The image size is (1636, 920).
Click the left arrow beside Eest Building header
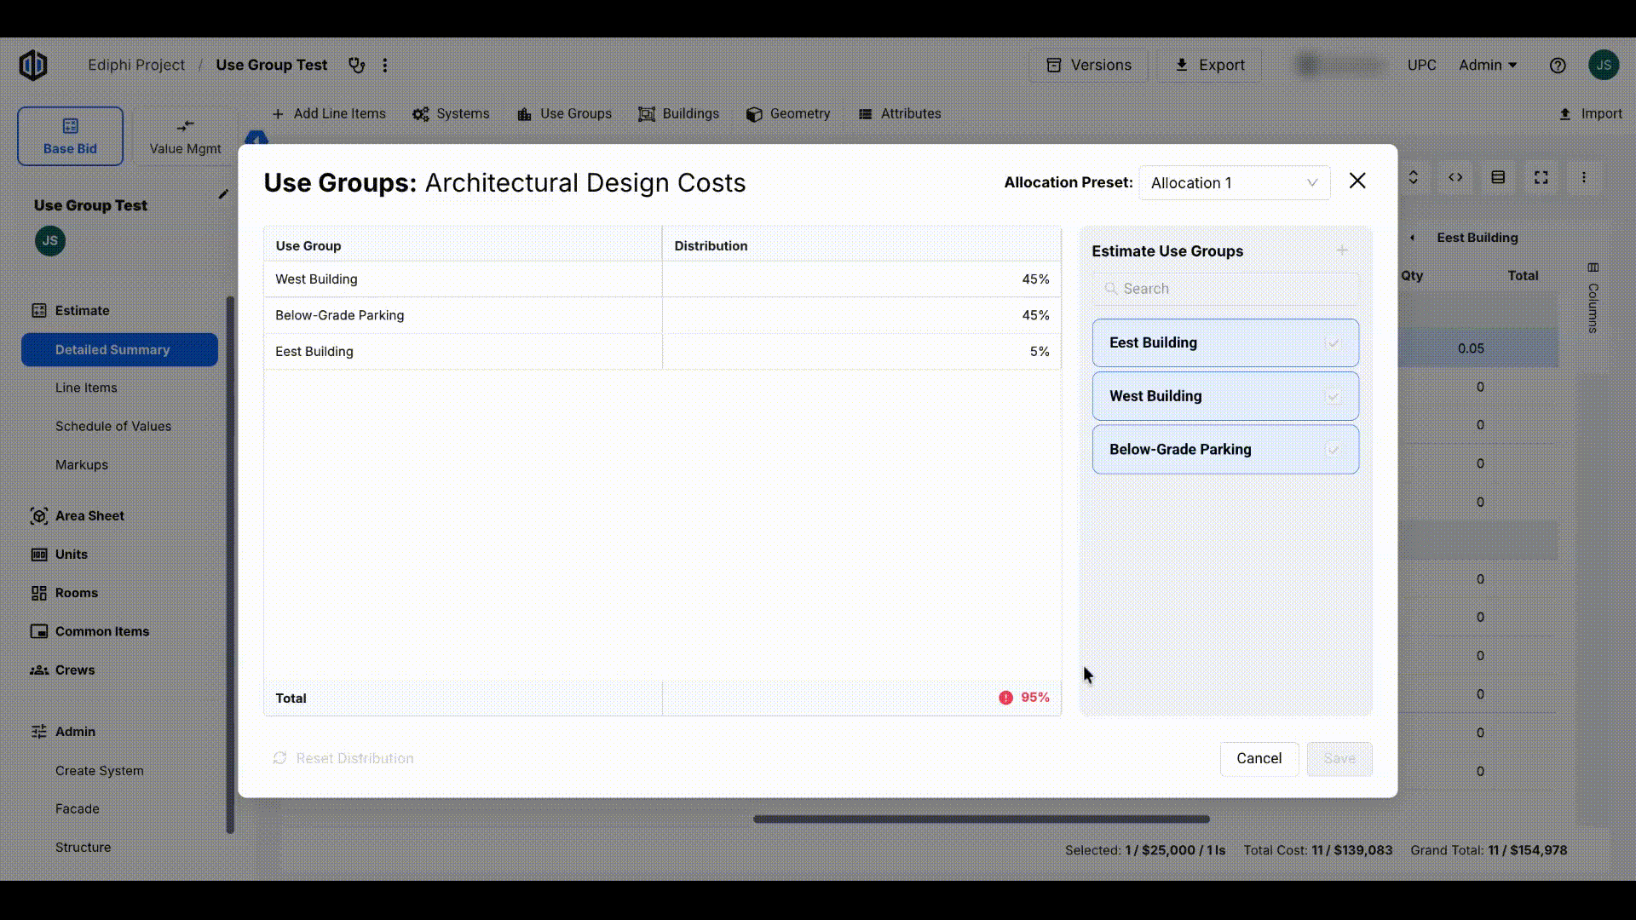coord(1412,238)
